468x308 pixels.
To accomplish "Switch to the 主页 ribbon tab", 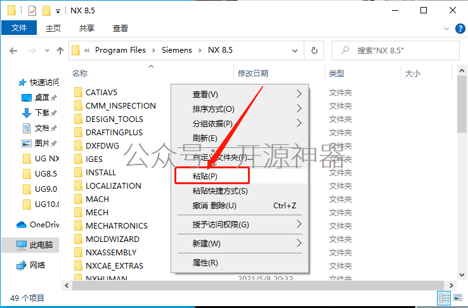I will pos(53,28).
